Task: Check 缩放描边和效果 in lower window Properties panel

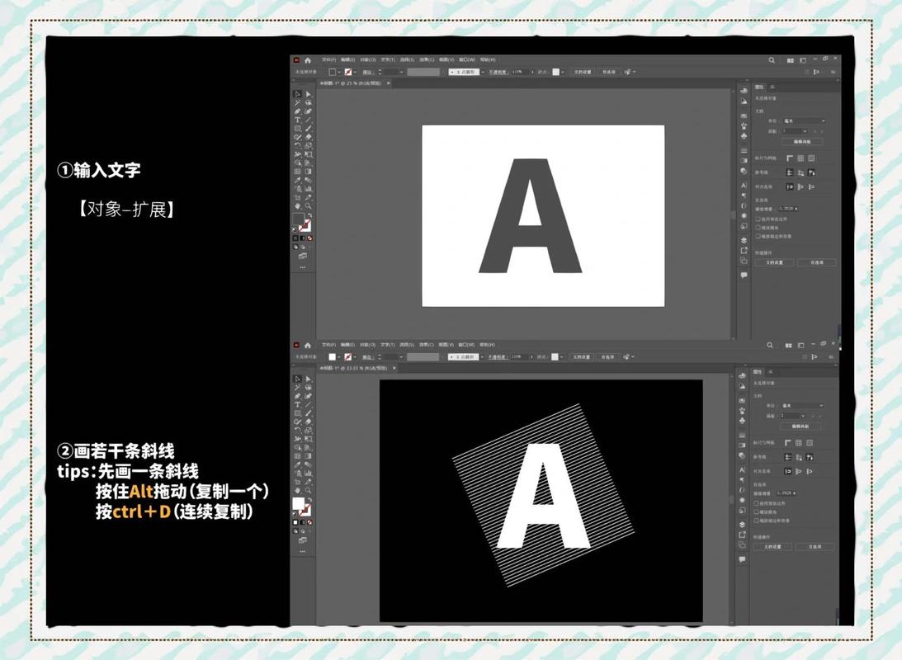Action: [x=757, y=521]
